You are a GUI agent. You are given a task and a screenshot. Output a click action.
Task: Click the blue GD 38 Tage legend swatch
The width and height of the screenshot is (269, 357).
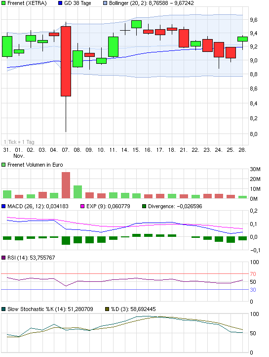click(x=60, y=3)
